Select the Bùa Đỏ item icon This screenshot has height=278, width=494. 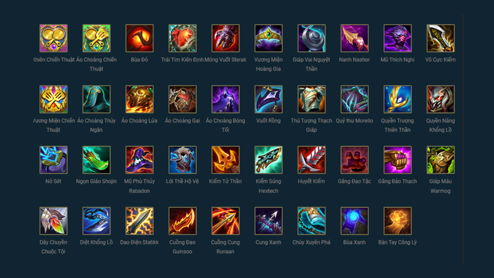point(140,38)
